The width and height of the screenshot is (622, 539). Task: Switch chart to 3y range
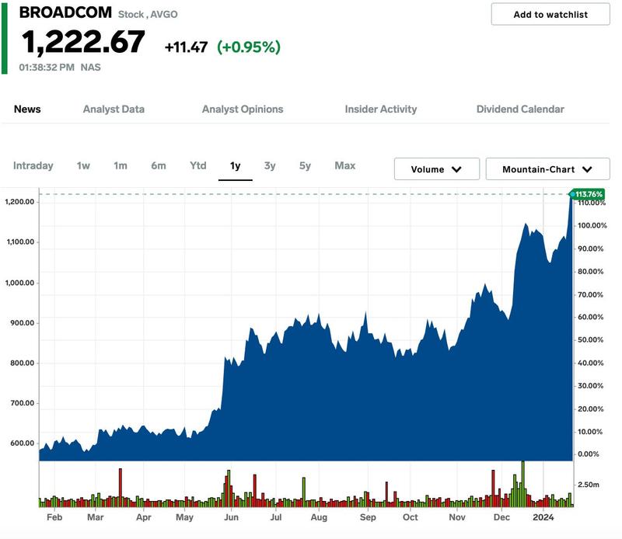pos(270,165)
